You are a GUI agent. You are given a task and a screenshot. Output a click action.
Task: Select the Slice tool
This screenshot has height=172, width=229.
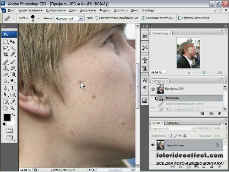[13, 54]
